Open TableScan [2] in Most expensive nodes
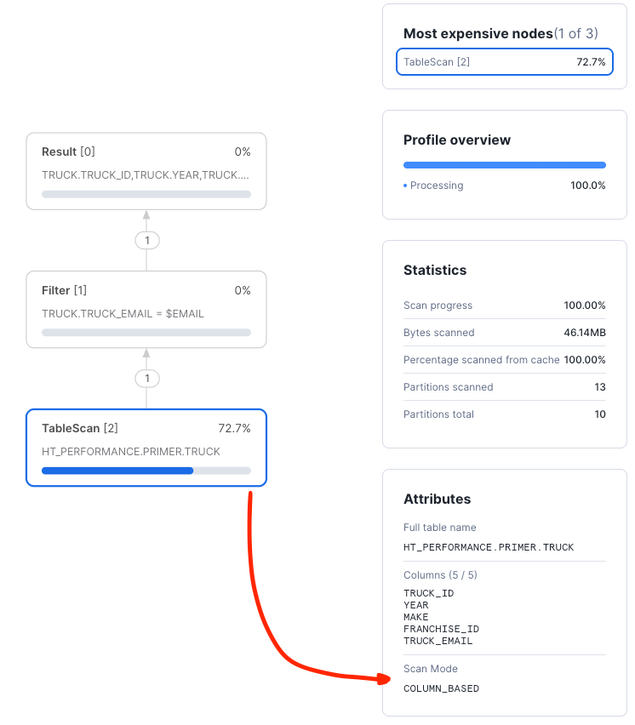This screenshot has height=725, width=635. 504,62
